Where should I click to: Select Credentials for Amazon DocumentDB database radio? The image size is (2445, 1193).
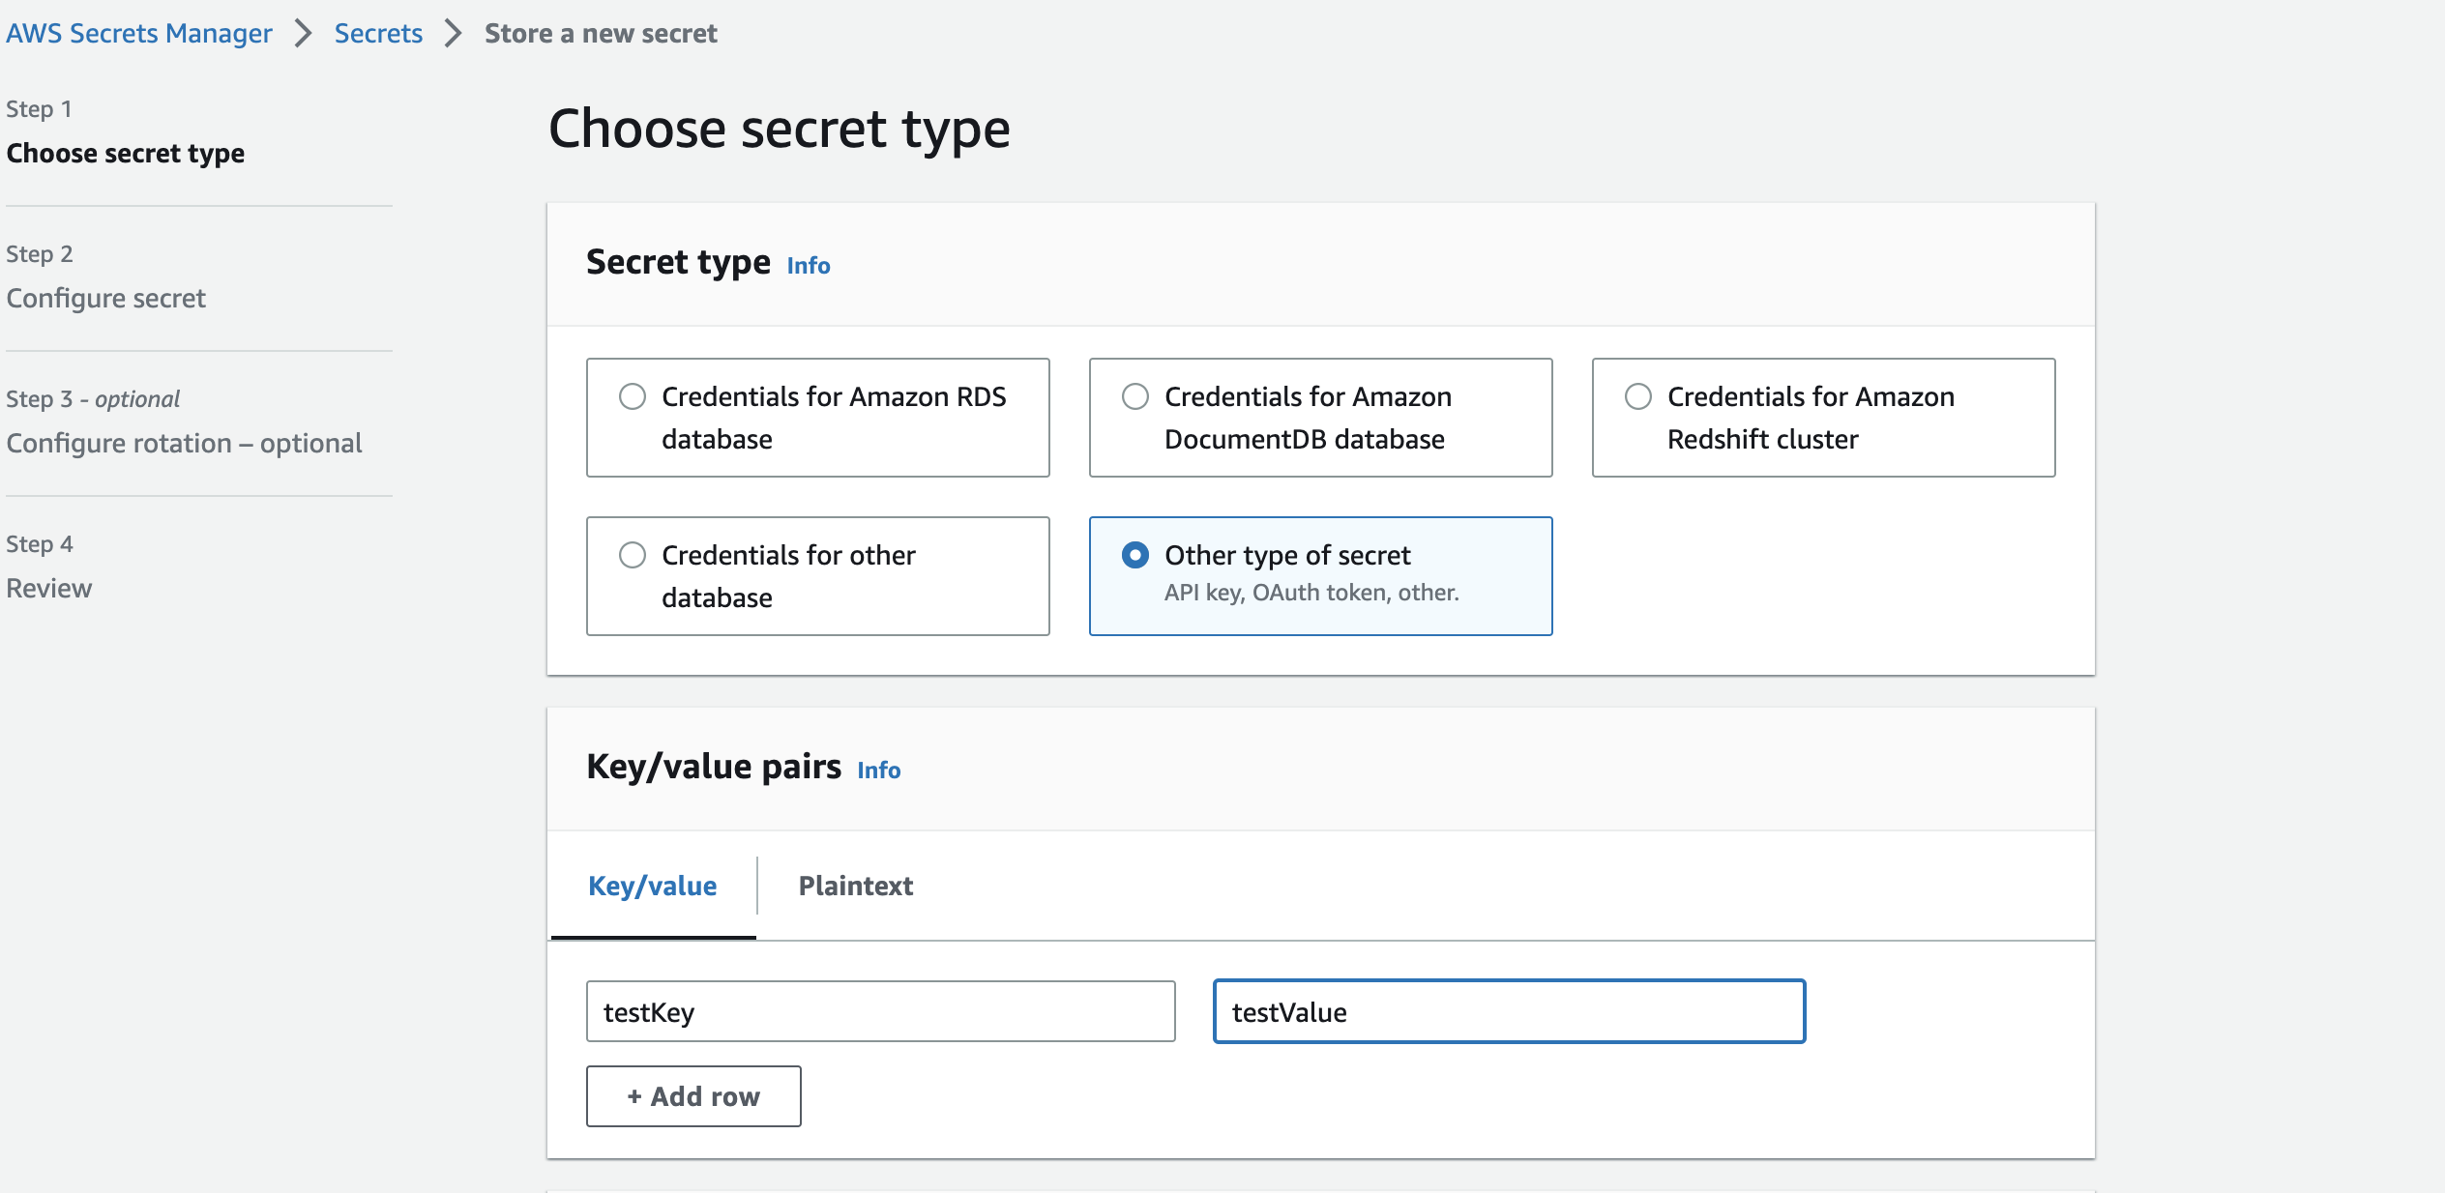1135,396
